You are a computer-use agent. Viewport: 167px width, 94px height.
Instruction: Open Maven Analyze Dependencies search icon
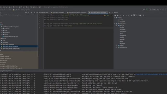(x=140, y=15)
